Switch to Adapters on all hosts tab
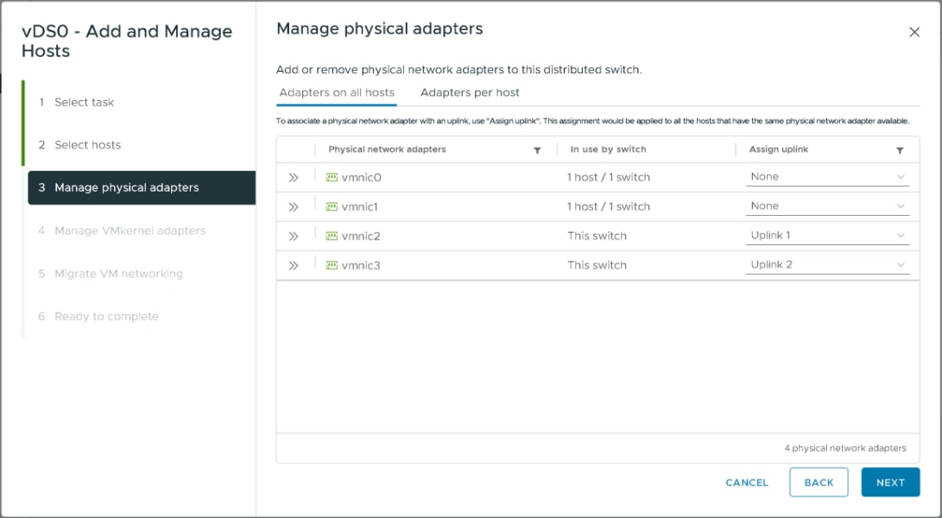Screen dimensions: 942x518 coord(337,92)
